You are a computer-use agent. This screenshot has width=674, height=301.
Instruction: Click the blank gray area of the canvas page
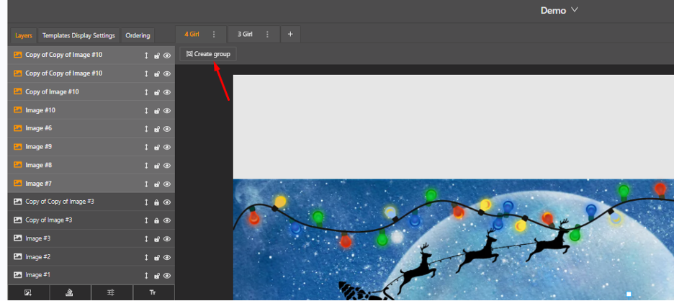(x=454, y=127)
